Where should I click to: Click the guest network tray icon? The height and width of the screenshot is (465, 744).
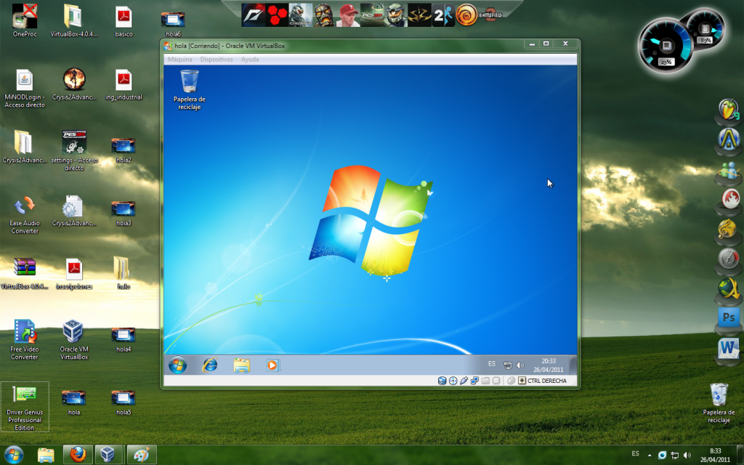point(508,365)
